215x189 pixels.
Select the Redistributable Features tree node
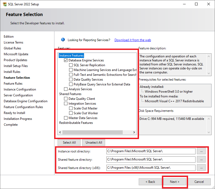pos(76,123)
